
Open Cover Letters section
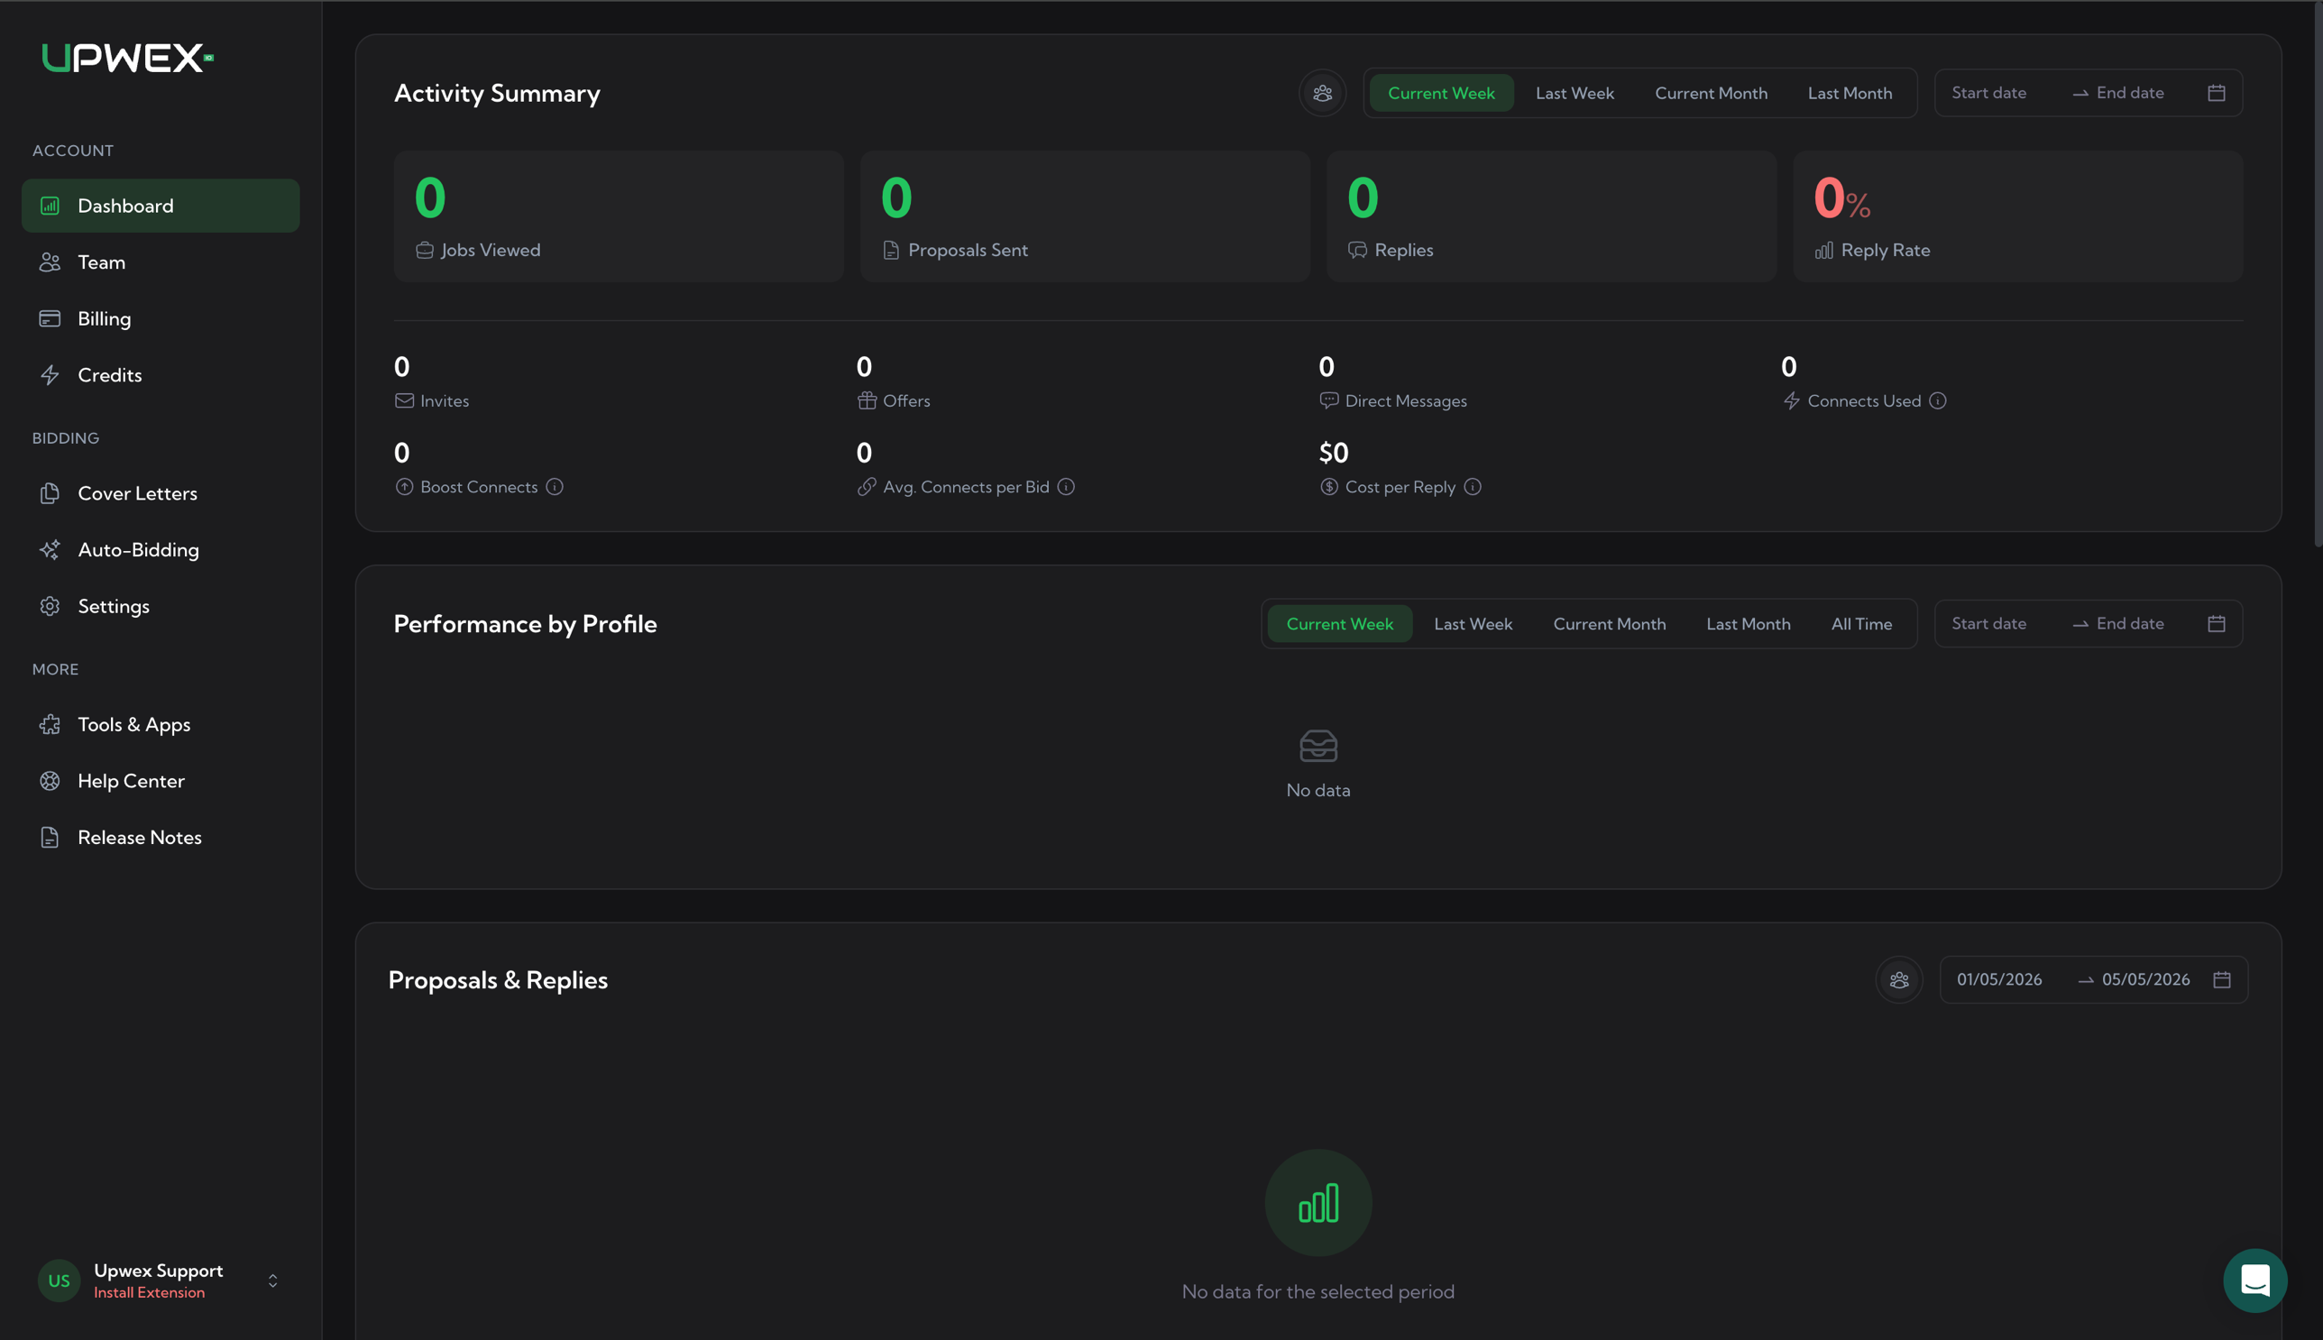pos(161,493)
